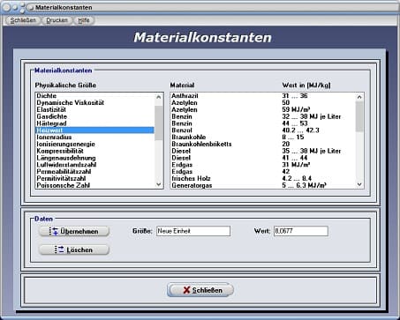Select the Benzin row with MJ je Liter
Viewport: 400px width, 320px height.
click(263, 116)
